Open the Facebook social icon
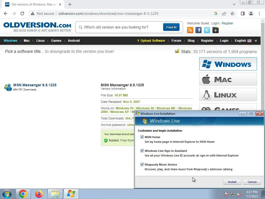 point(198,30)
